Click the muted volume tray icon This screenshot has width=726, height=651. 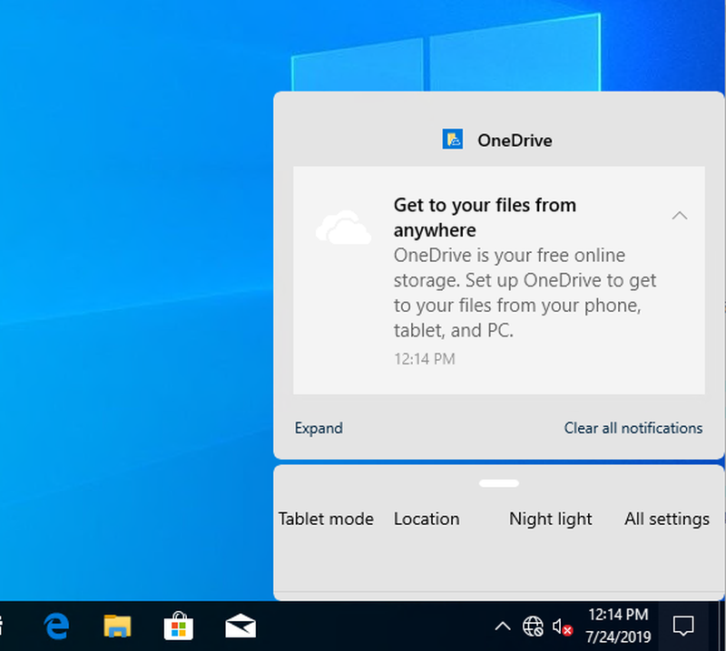tap(563, 627)
